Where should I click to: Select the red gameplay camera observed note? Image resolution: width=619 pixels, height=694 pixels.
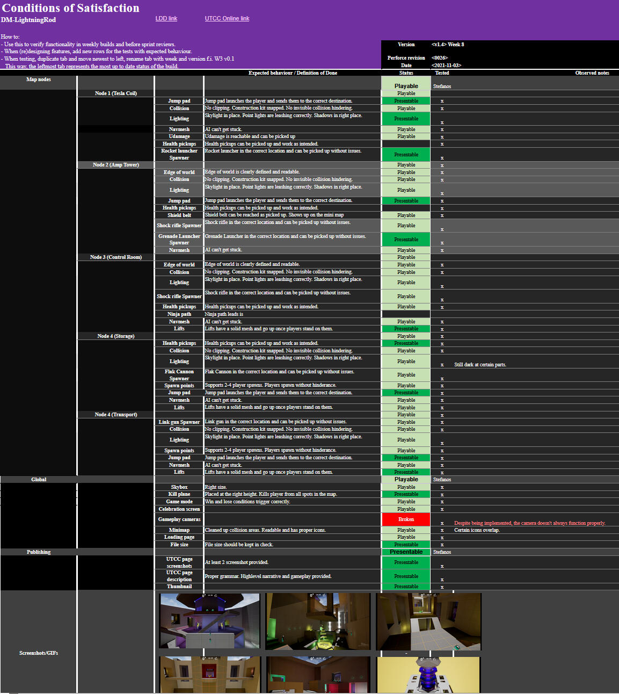tap(529, 523)
